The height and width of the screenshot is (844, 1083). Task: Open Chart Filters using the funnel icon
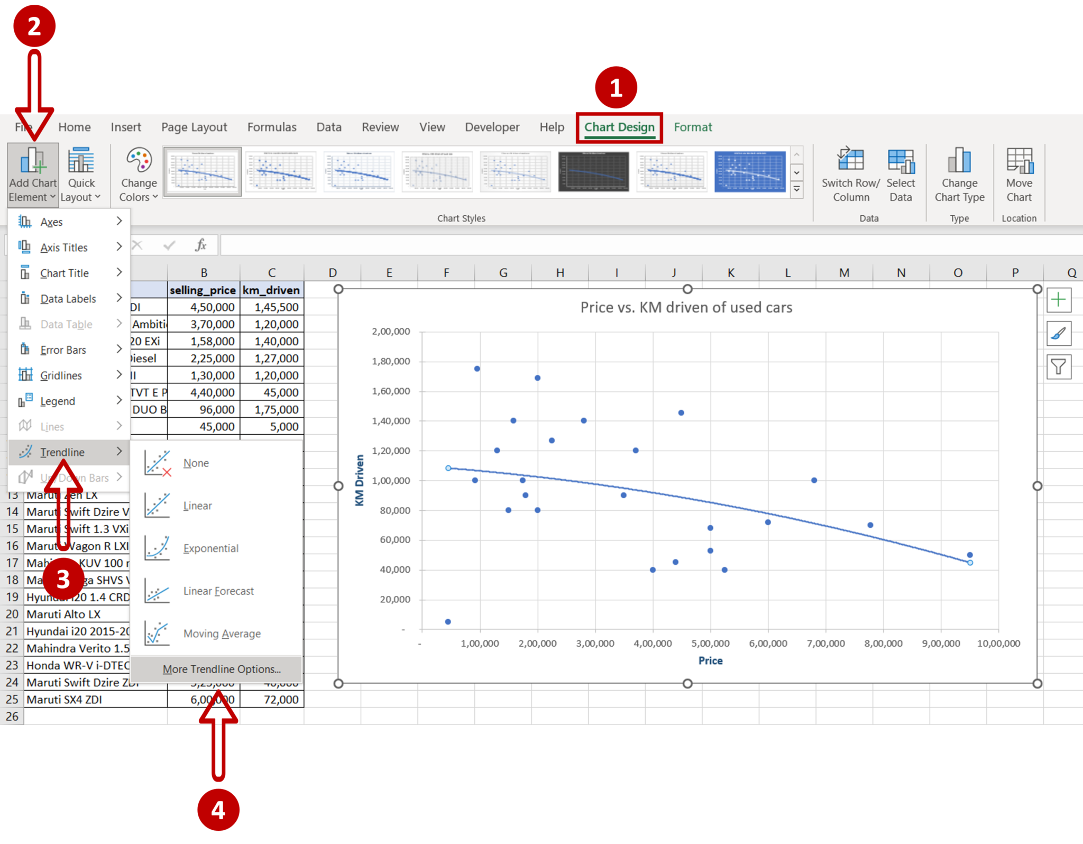point(1059,366)
